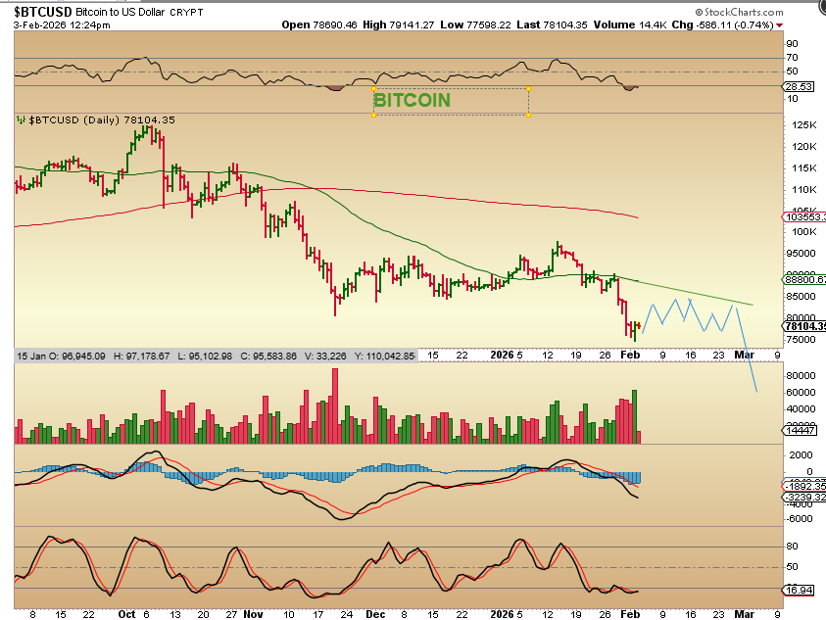Click the green moving-average tag 88800.67
This screenshot has height=620, width=826.
[x=804, y=280]
